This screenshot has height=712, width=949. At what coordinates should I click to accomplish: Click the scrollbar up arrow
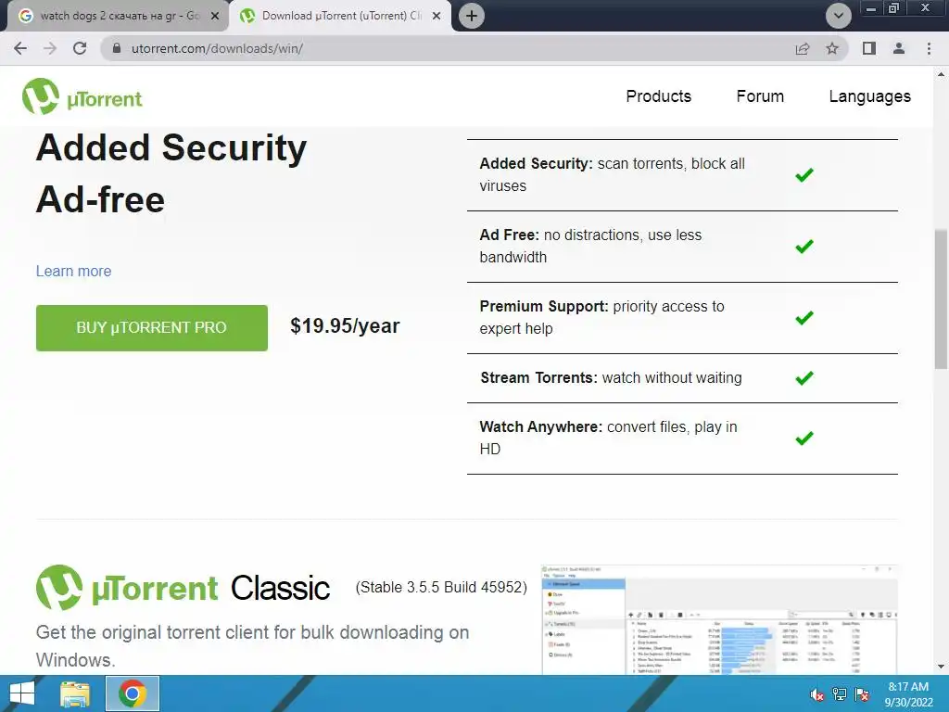pos(941,75)
